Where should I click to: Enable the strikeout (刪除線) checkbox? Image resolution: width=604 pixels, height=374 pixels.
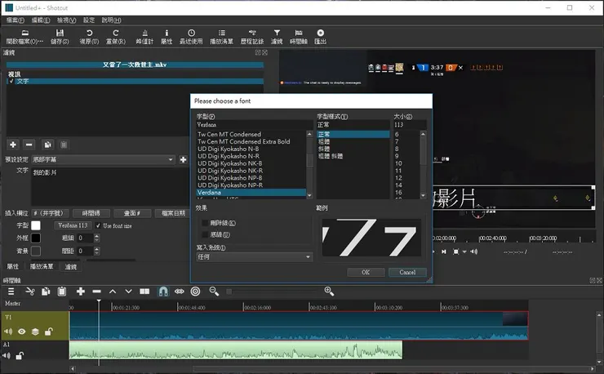point(205,223)
